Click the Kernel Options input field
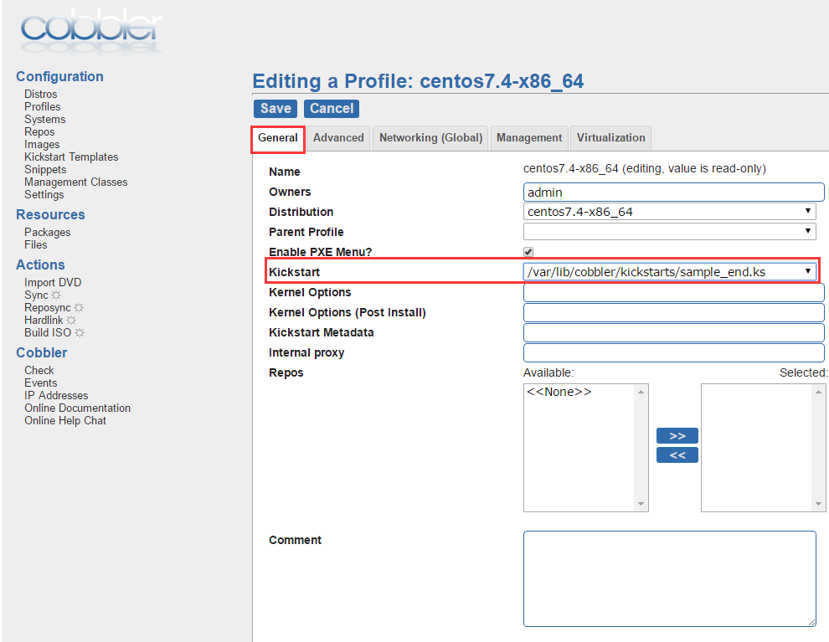 673,292
